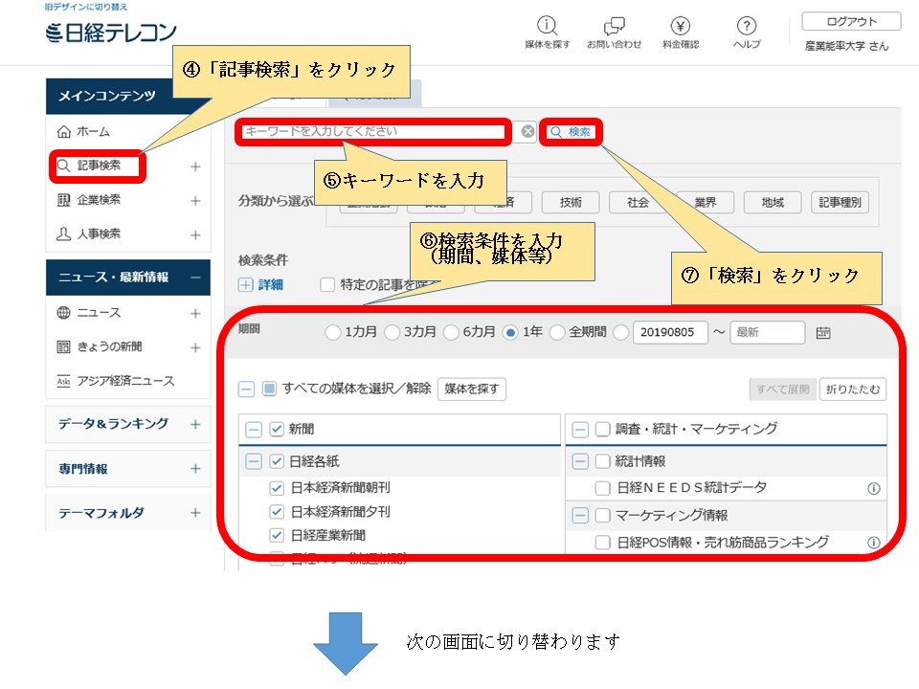919x689 pixels.
Task: Go to ホーム in the sidebar
Action: pos(93,131)
